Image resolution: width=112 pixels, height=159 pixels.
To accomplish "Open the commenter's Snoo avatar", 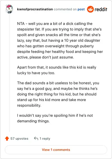I will 9,9.
